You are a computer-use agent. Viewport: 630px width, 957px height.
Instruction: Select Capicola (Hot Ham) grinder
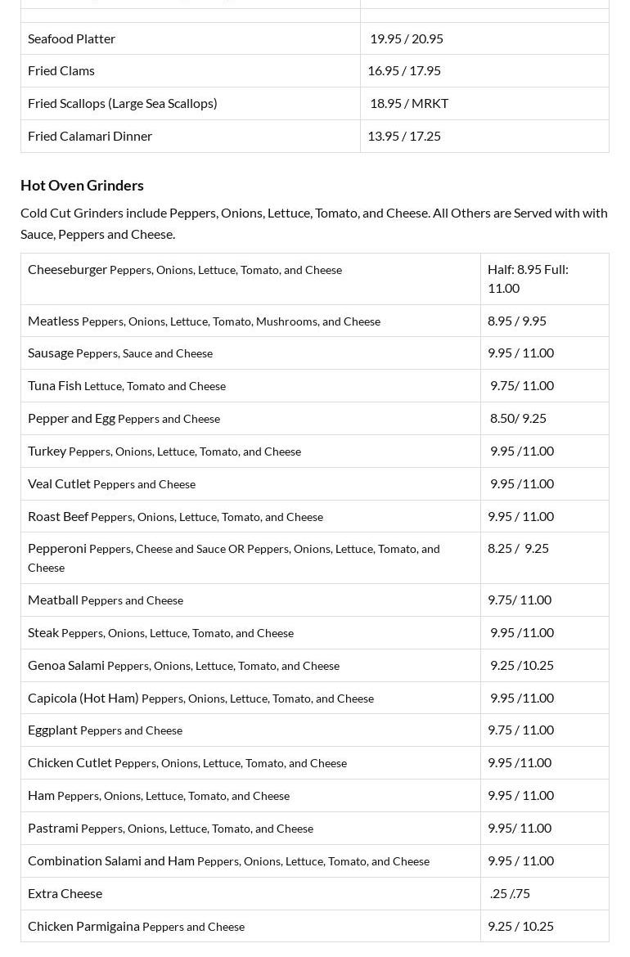coord(83,698)
